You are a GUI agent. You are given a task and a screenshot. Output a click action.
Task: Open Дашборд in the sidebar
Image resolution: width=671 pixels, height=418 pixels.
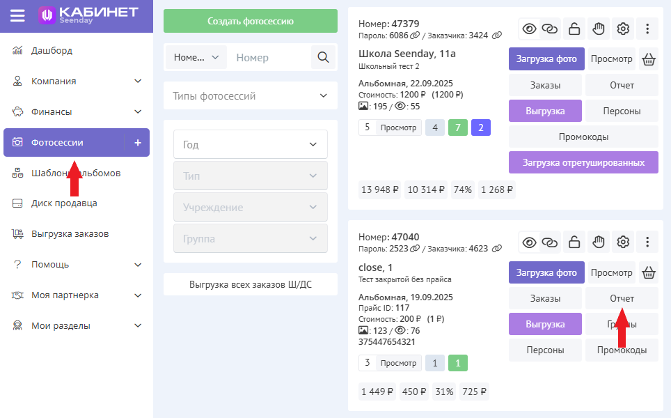(x=52, y=51)
